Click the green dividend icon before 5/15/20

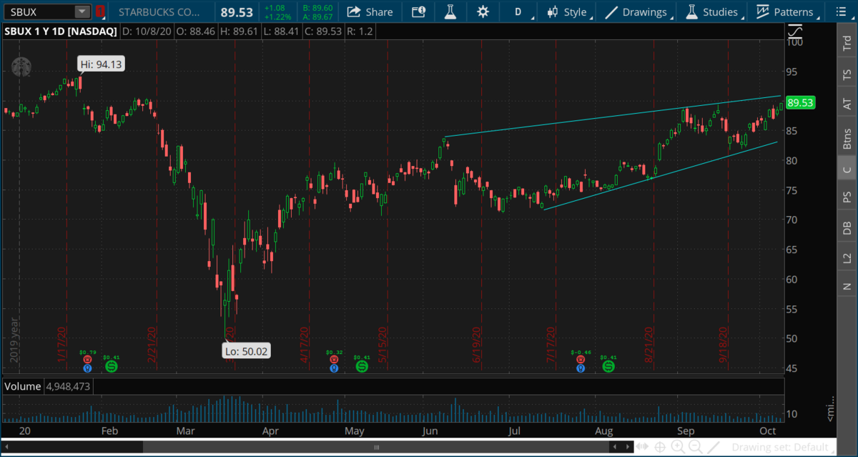click(x=362, y=366)
